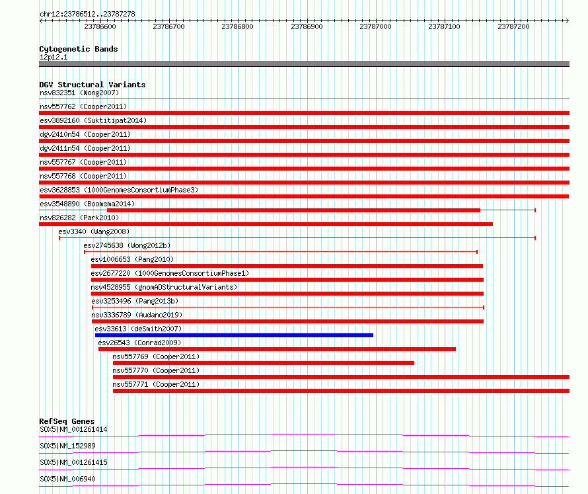Click the 12p12.1 cytogenetic band bar

point(304,64)
